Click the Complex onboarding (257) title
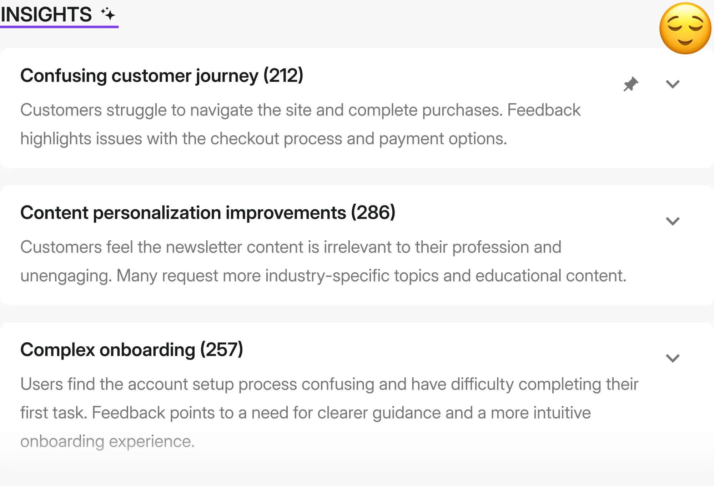 pyautogui.click(x=131, y=350)
